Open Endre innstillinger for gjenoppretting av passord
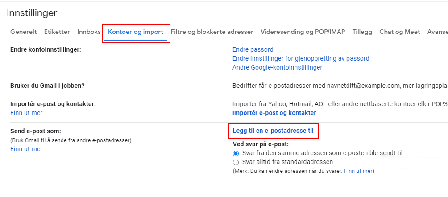This screenshot has width=448, height=197. 301,58
